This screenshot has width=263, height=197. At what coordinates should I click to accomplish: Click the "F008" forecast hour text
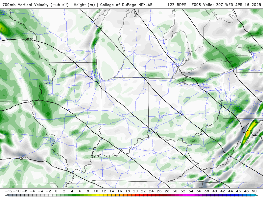[x=197, y=5]
